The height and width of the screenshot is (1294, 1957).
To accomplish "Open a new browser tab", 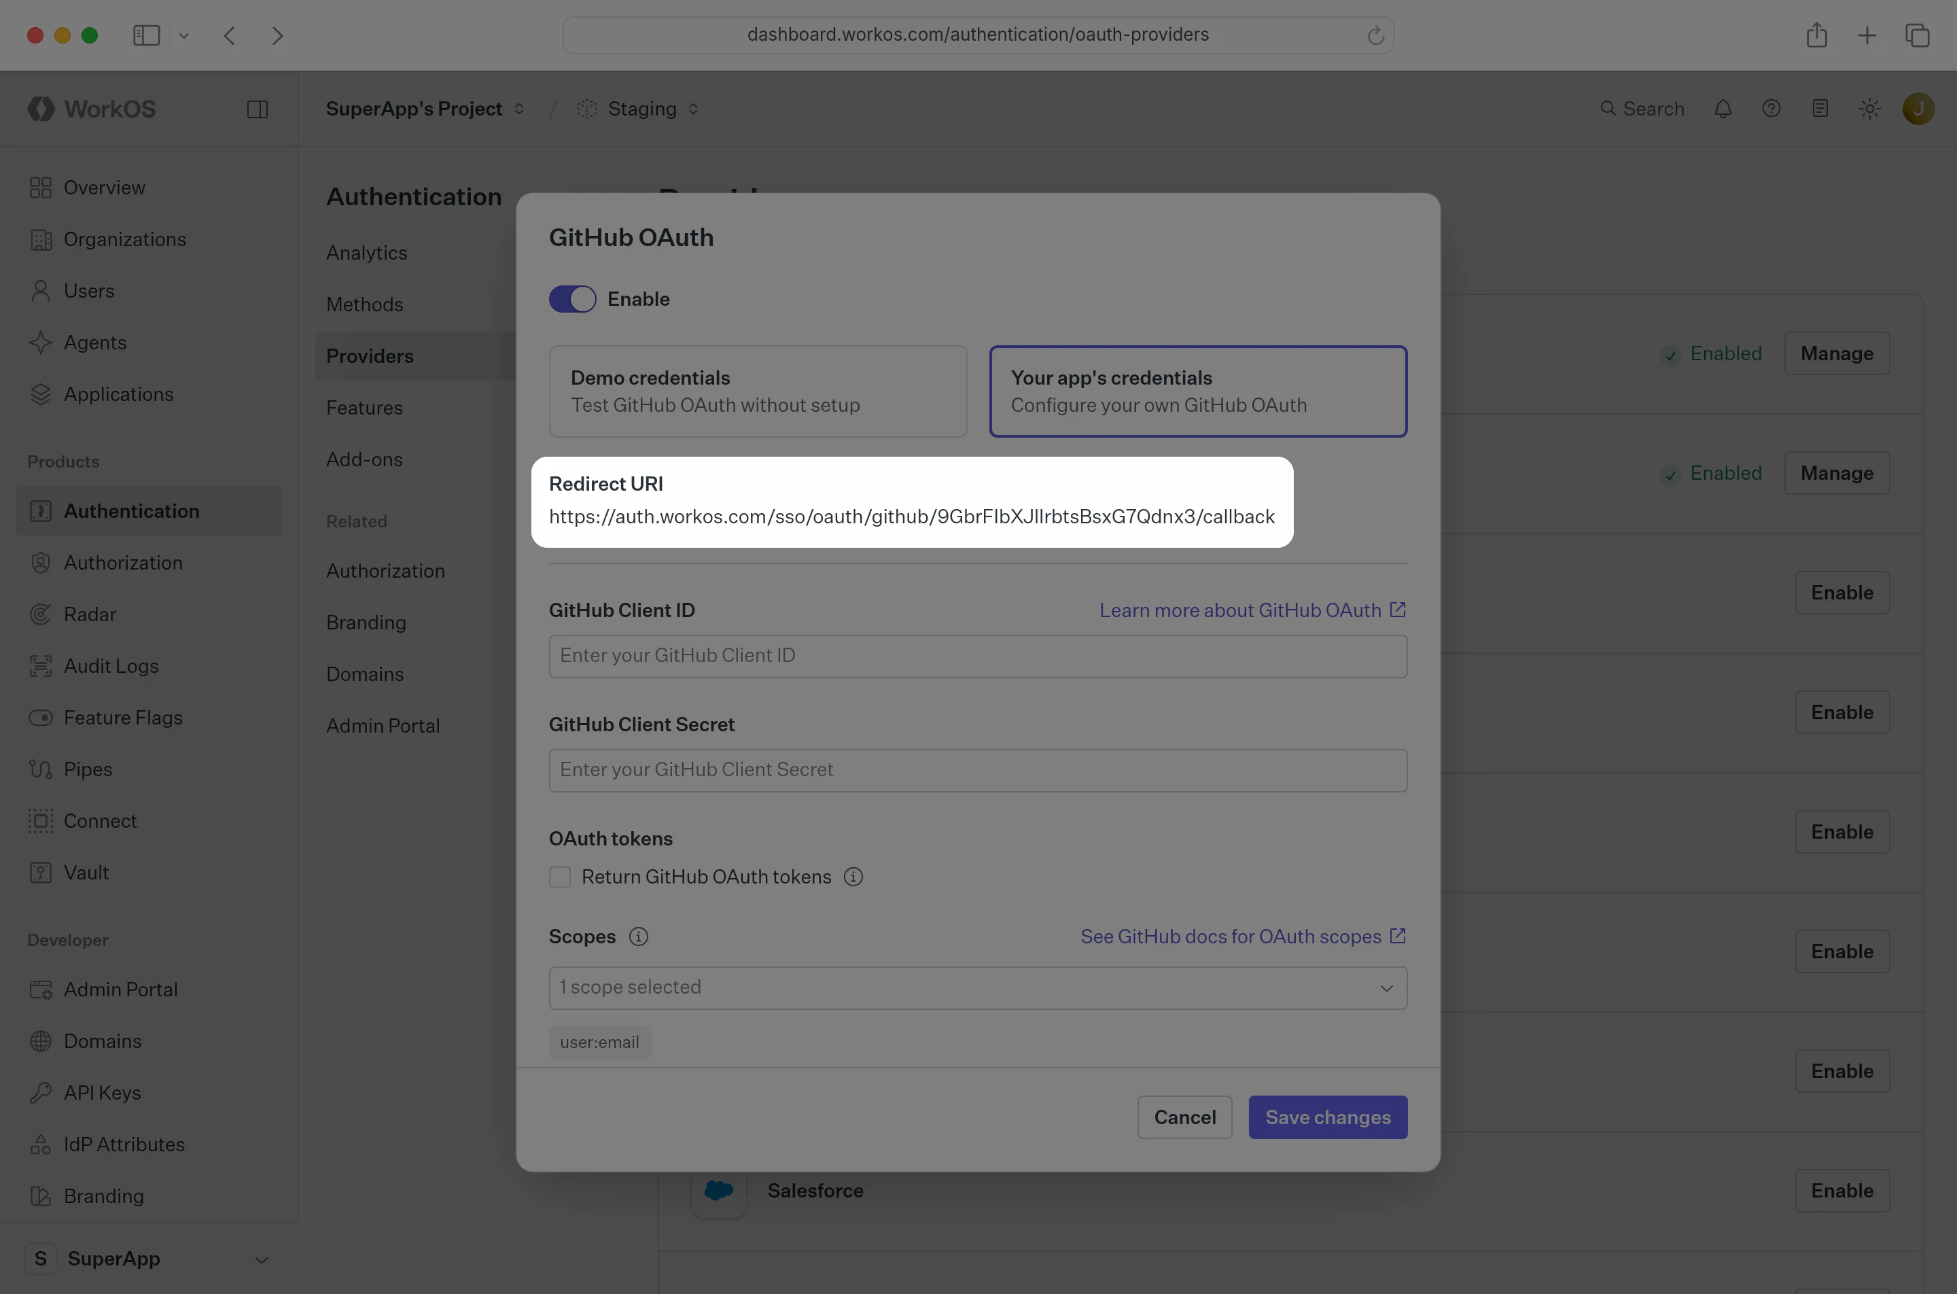I will (1867, 35).
